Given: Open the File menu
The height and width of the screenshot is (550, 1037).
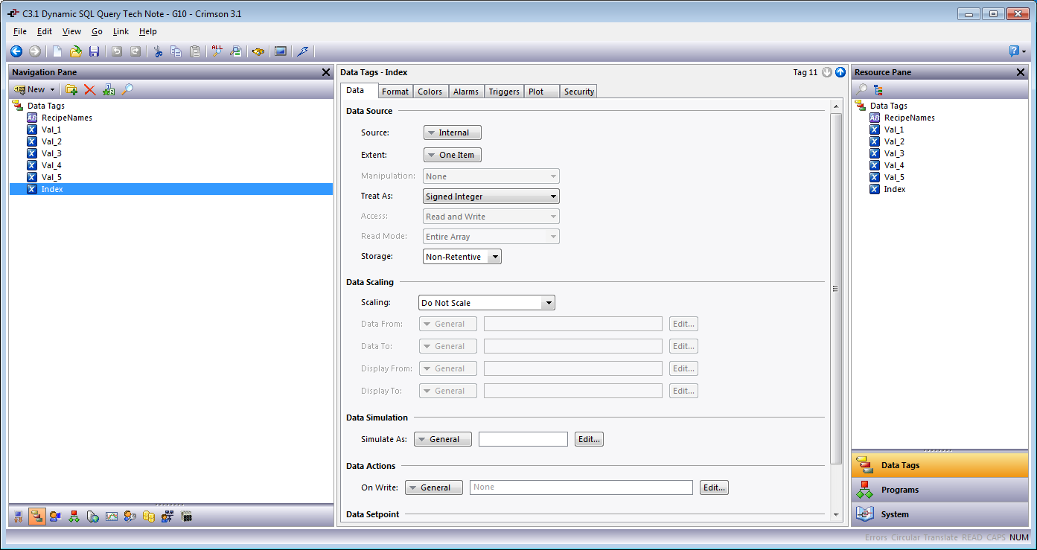Looking at the screenshot, I should tap(20, 31).
